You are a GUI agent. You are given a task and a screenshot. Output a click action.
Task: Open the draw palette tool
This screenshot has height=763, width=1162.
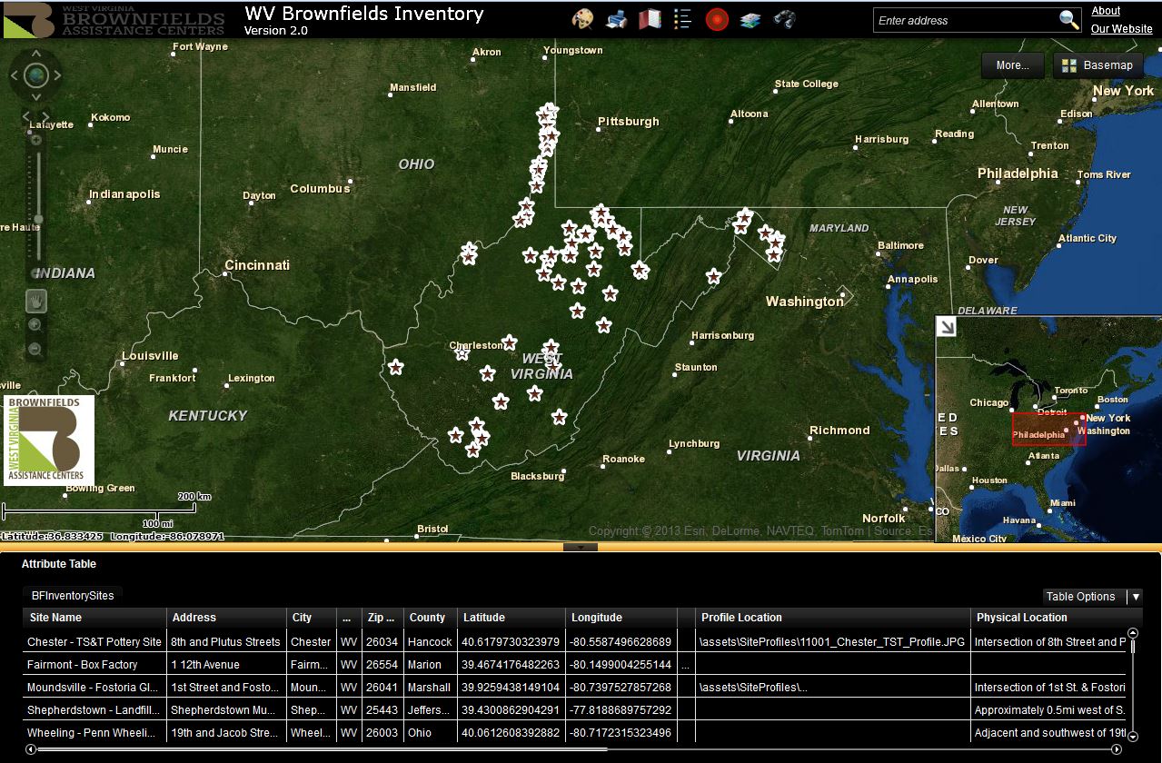coord(582,19)
